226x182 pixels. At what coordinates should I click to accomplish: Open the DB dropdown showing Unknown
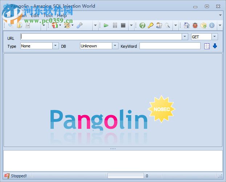[x=115, y=46]
